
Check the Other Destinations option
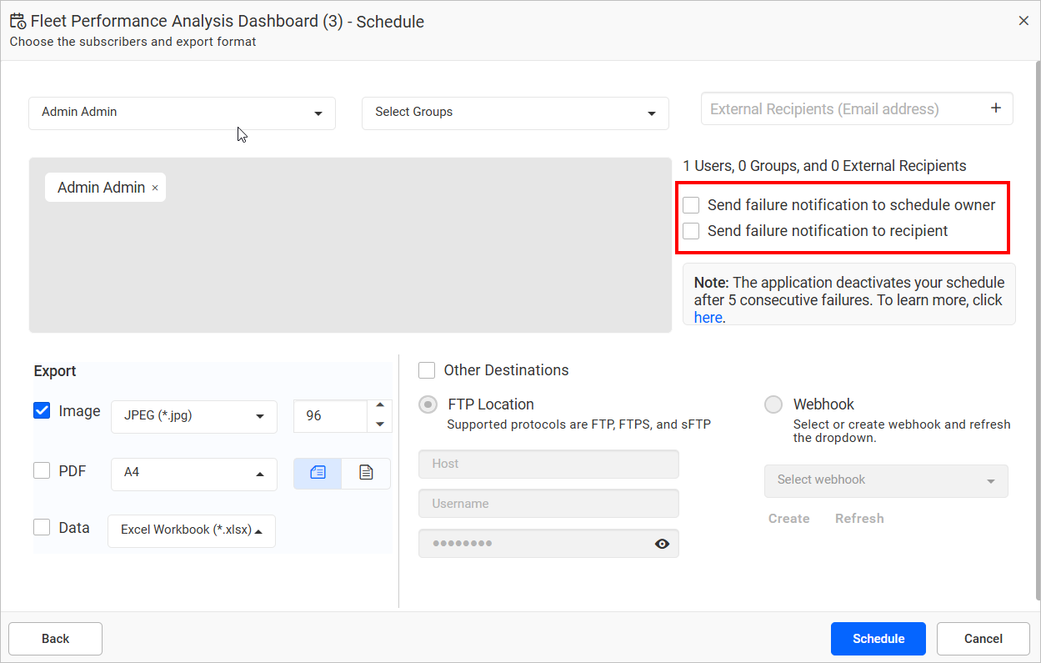[x=427, y=369]
